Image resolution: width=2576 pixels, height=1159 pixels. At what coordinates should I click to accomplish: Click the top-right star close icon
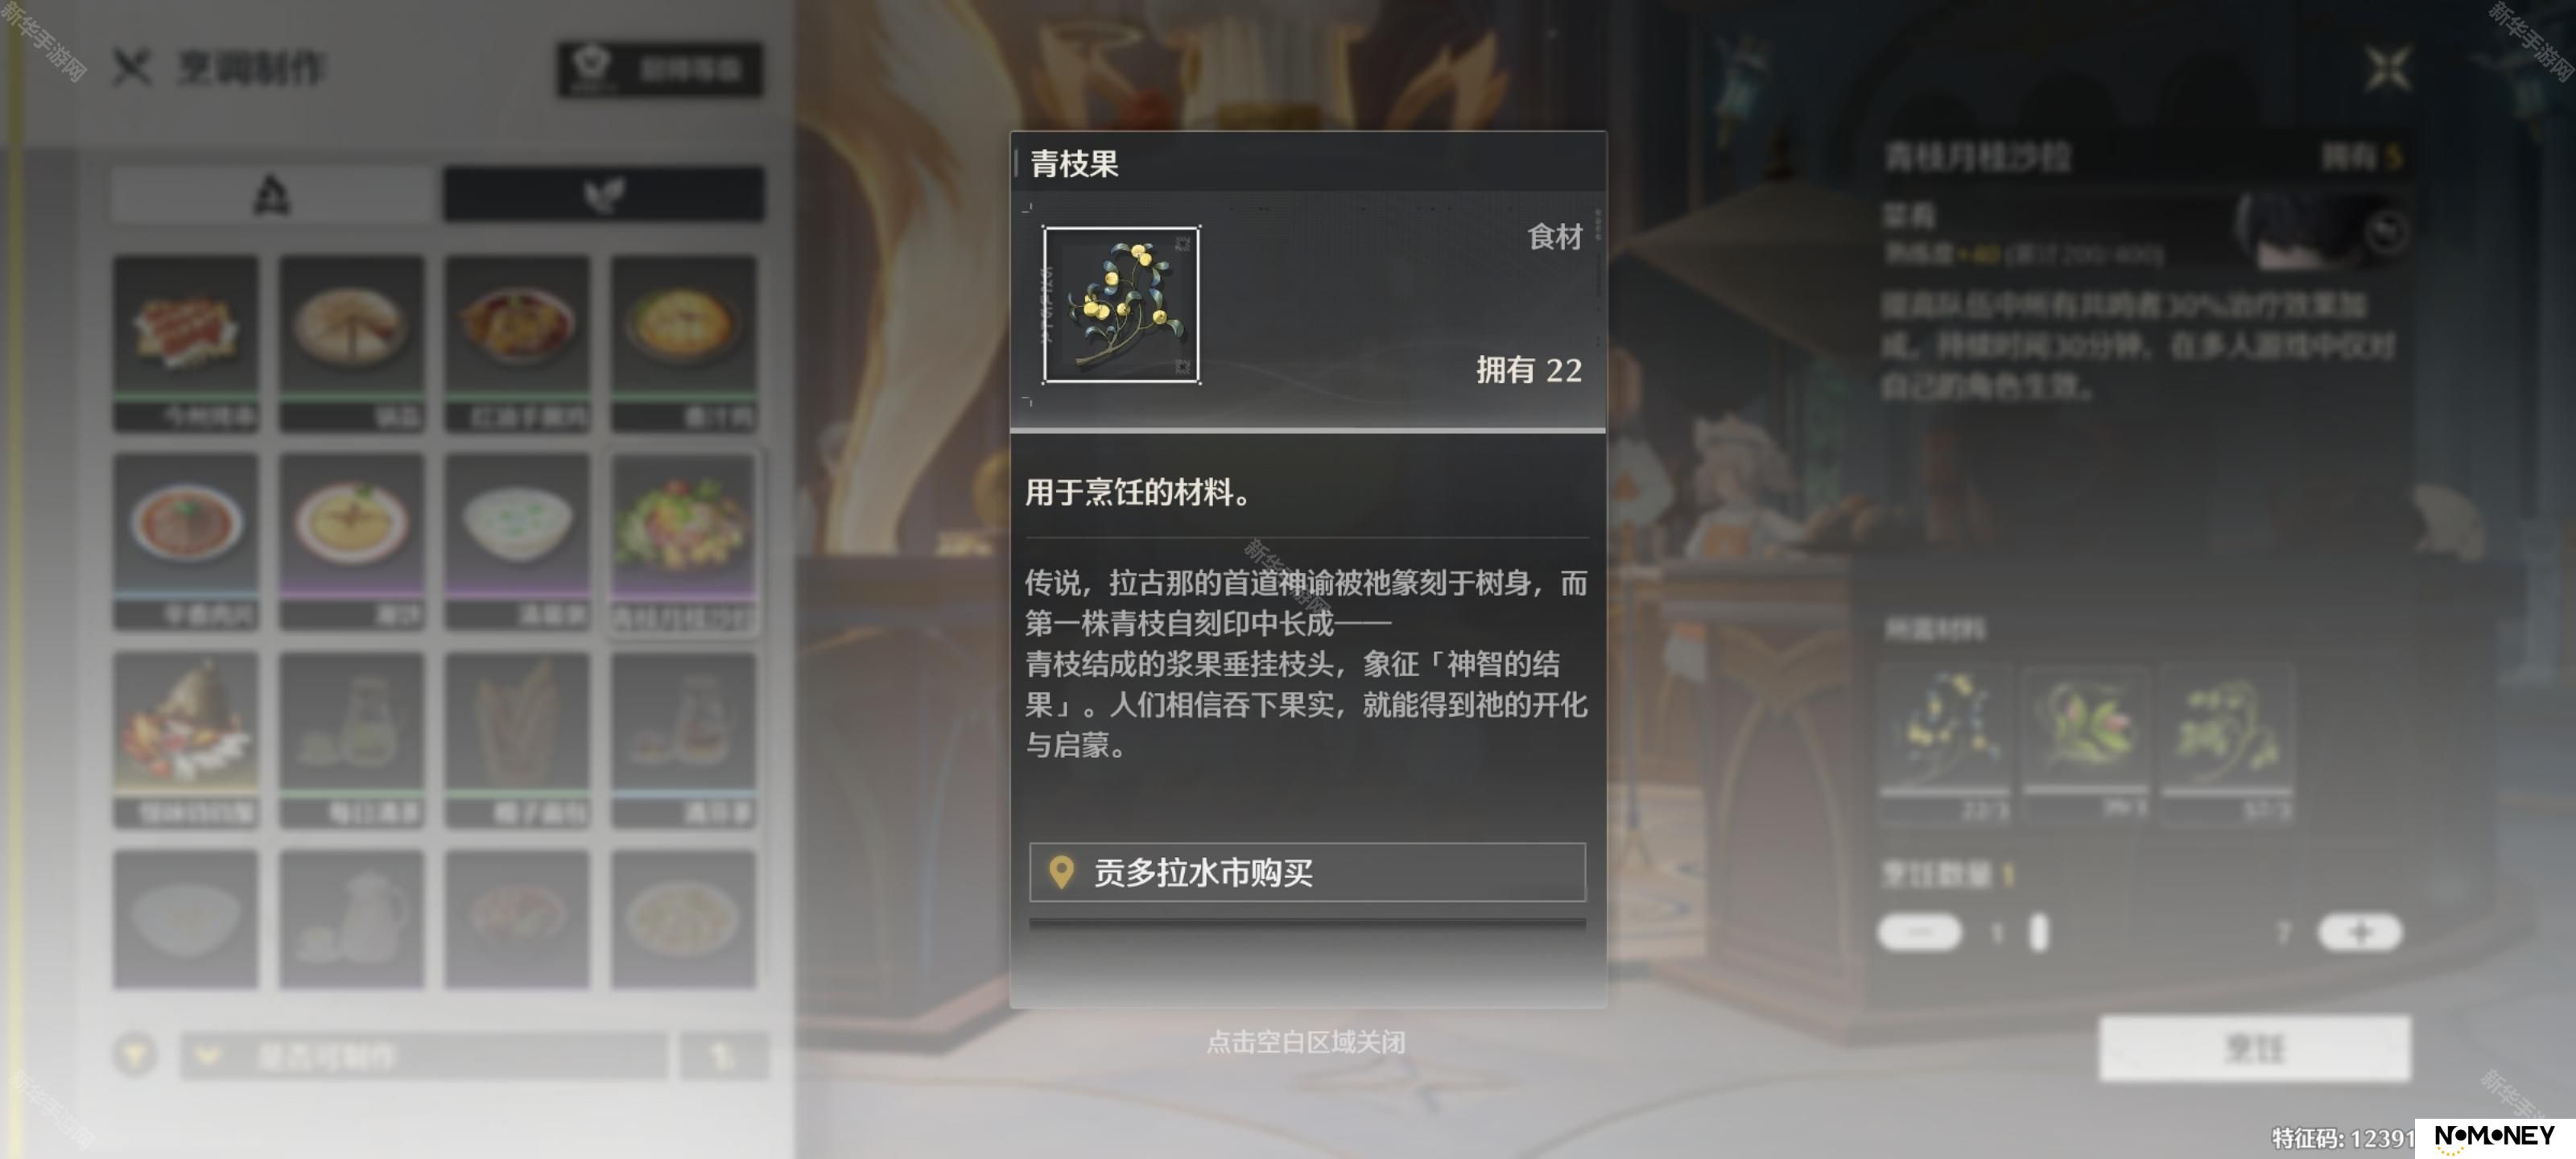[2389, 69]
